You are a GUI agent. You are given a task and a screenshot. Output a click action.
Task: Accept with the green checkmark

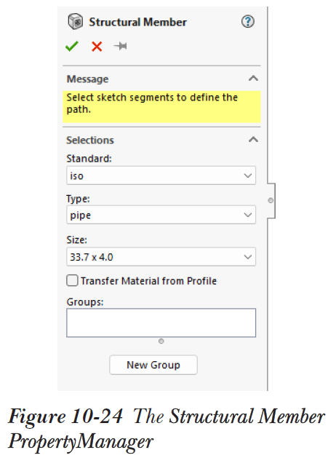(x=72, y=46)
